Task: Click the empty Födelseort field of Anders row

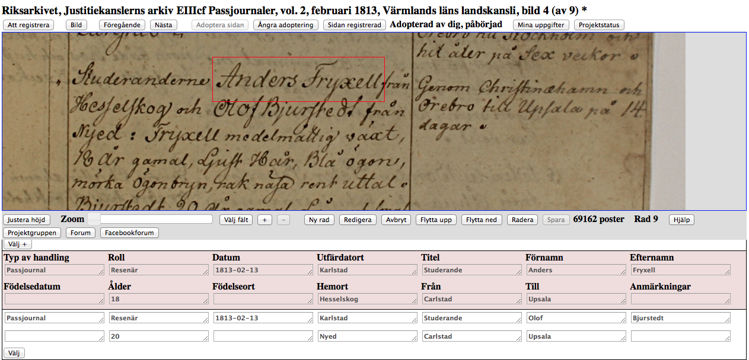Action: coord(263,299)
